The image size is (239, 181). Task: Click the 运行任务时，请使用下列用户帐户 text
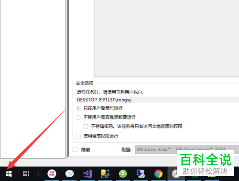point(110,92)
